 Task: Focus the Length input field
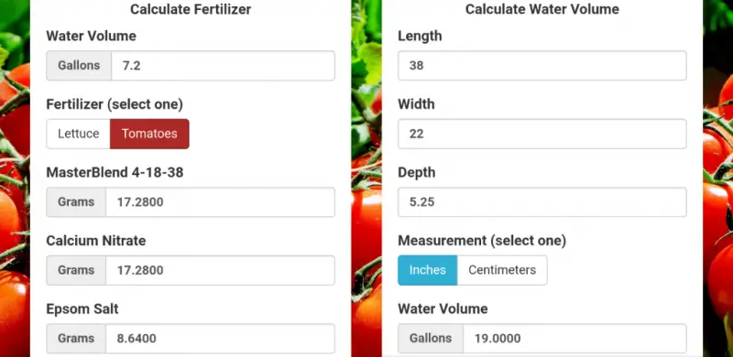pos(542,65)
